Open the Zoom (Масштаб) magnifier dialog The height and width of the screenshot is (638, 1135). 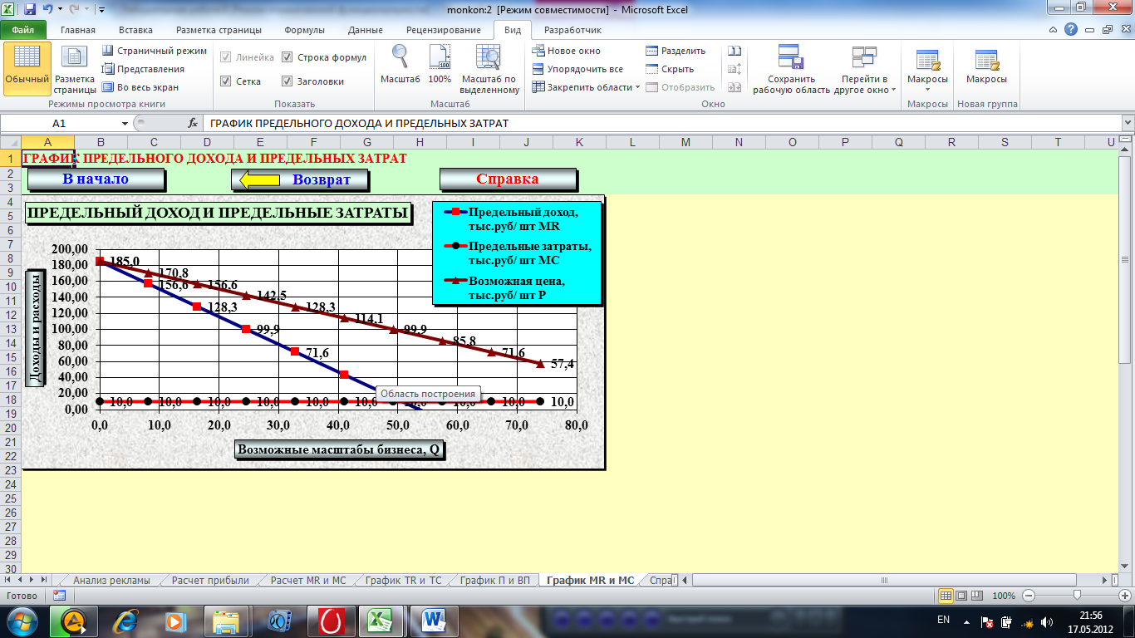point(400,65)
